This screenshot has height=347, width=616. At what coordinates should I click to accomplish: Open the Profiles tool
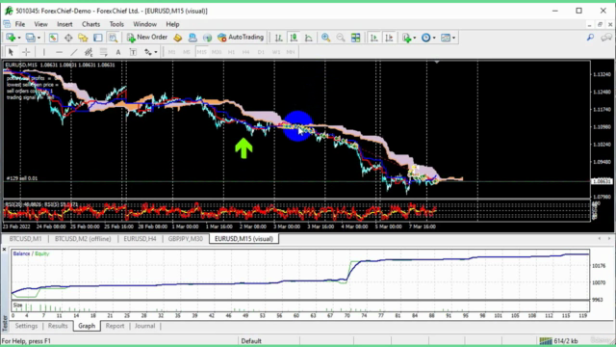coord(30,38)
